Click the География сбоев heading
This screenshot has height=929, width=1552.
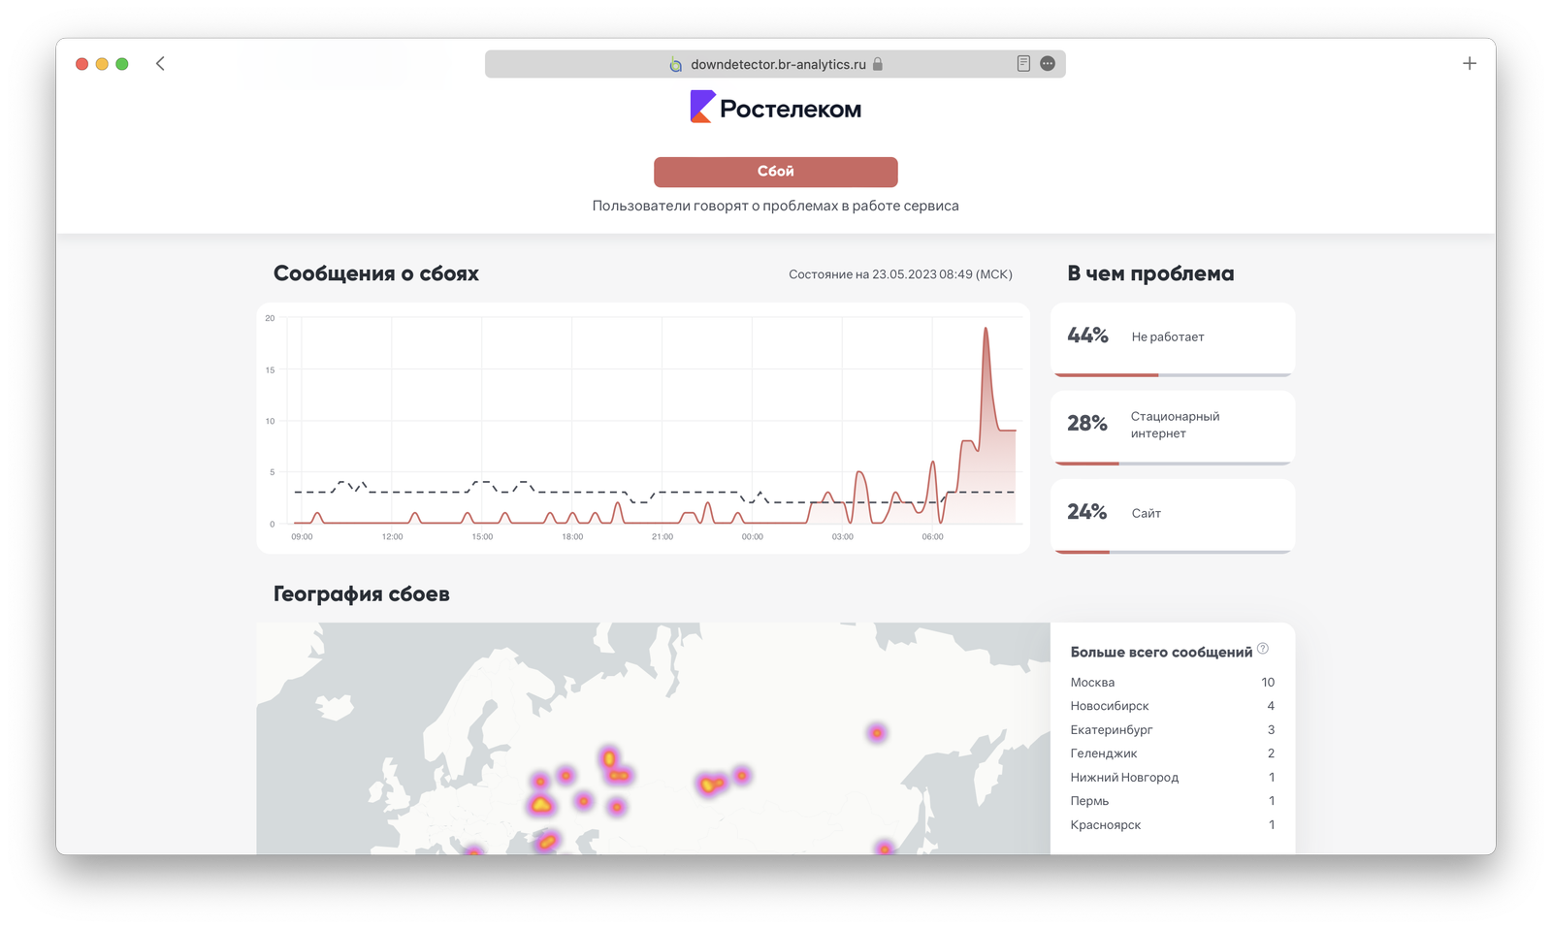(x=362, y=593)
